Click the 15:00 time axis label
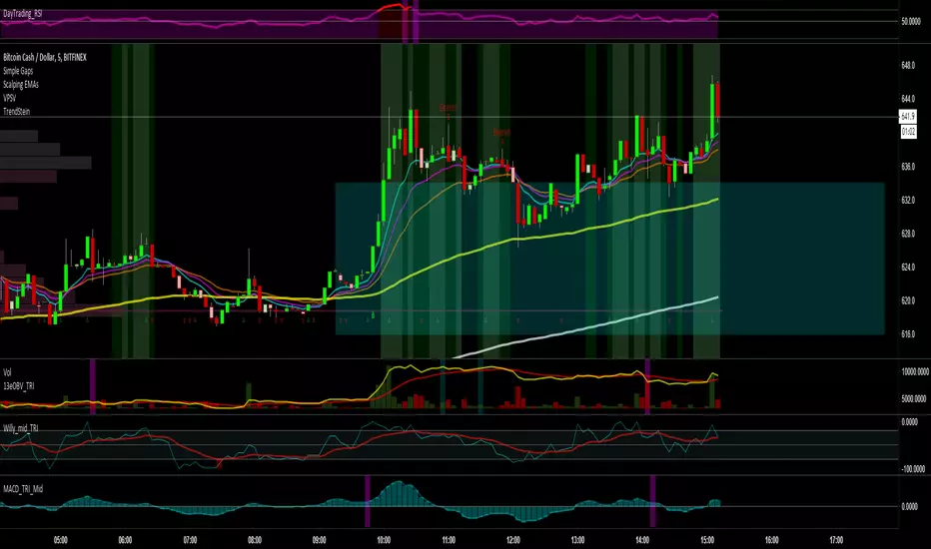This screenshot has height=549, width=931. coord(707,540)
